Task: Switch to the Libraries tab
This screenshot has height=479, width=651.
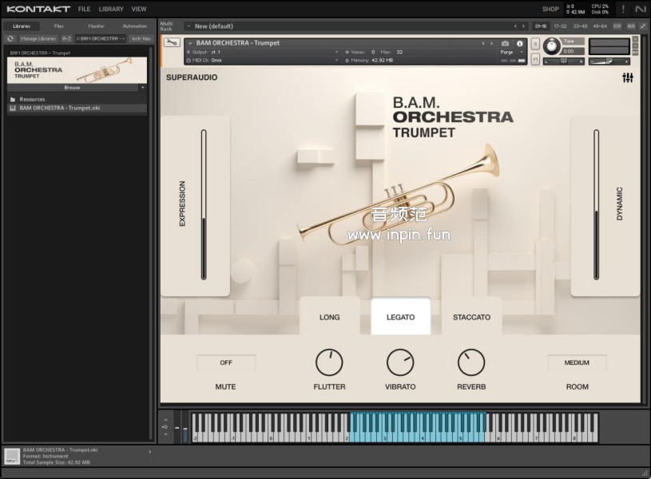Action: pos(22,26)
